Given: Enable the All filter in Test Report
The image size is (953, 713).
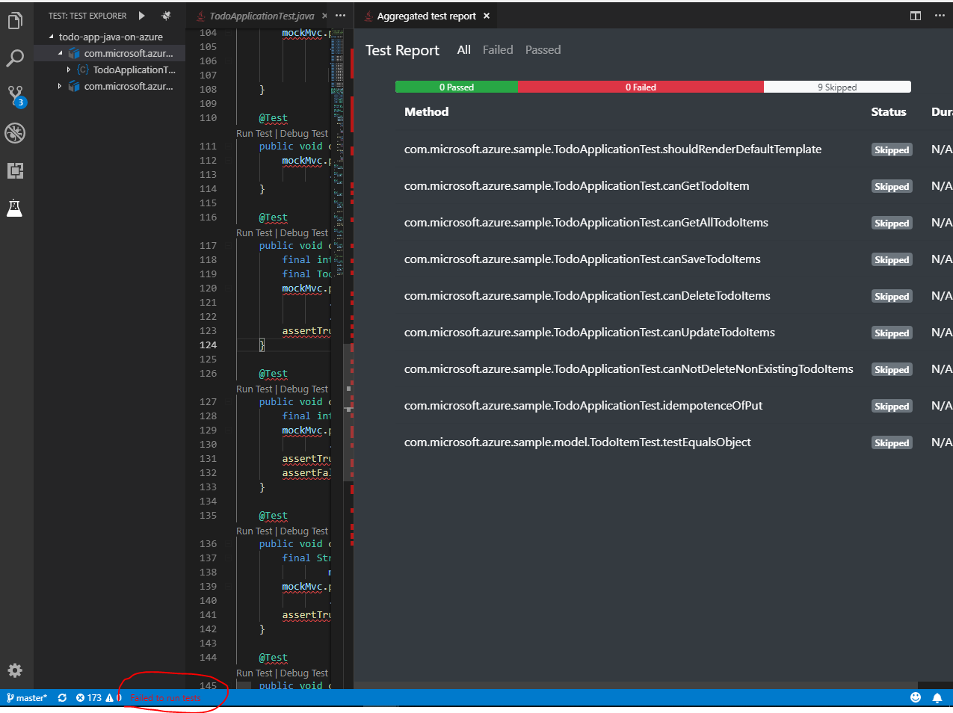Looking at the screenshot, I should pos(463,49).
